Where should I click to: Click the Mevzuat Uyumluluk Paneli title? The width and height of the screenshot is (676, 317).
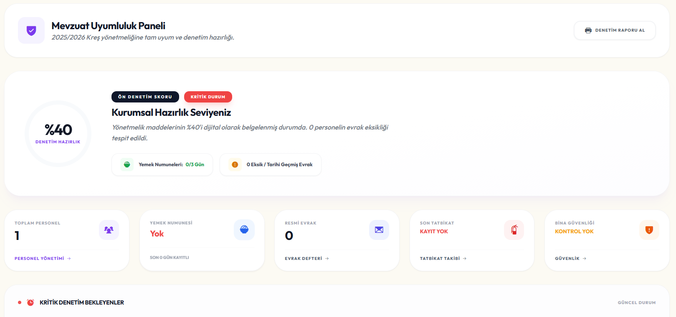coord(109,26)
